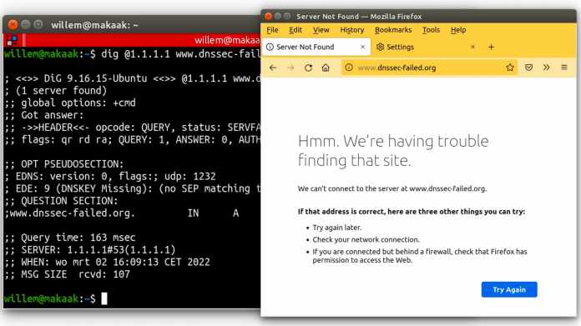The height and width of the screenshot is (326, 581).
Task: Open Firefox History menu
Action: 352,30
